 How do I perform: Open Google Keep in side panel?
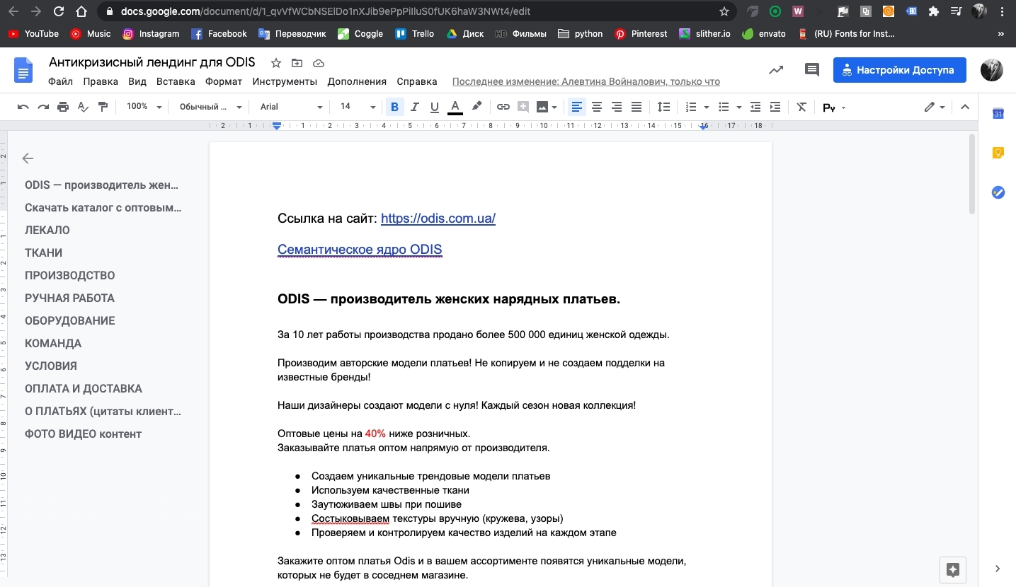click(x=998, y=153)
